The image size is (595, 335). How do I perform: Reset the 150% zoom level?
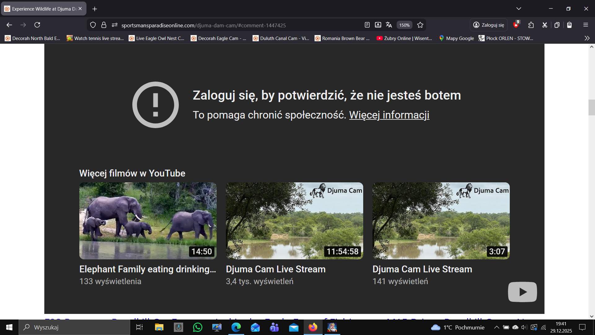[x=404, y=25]
